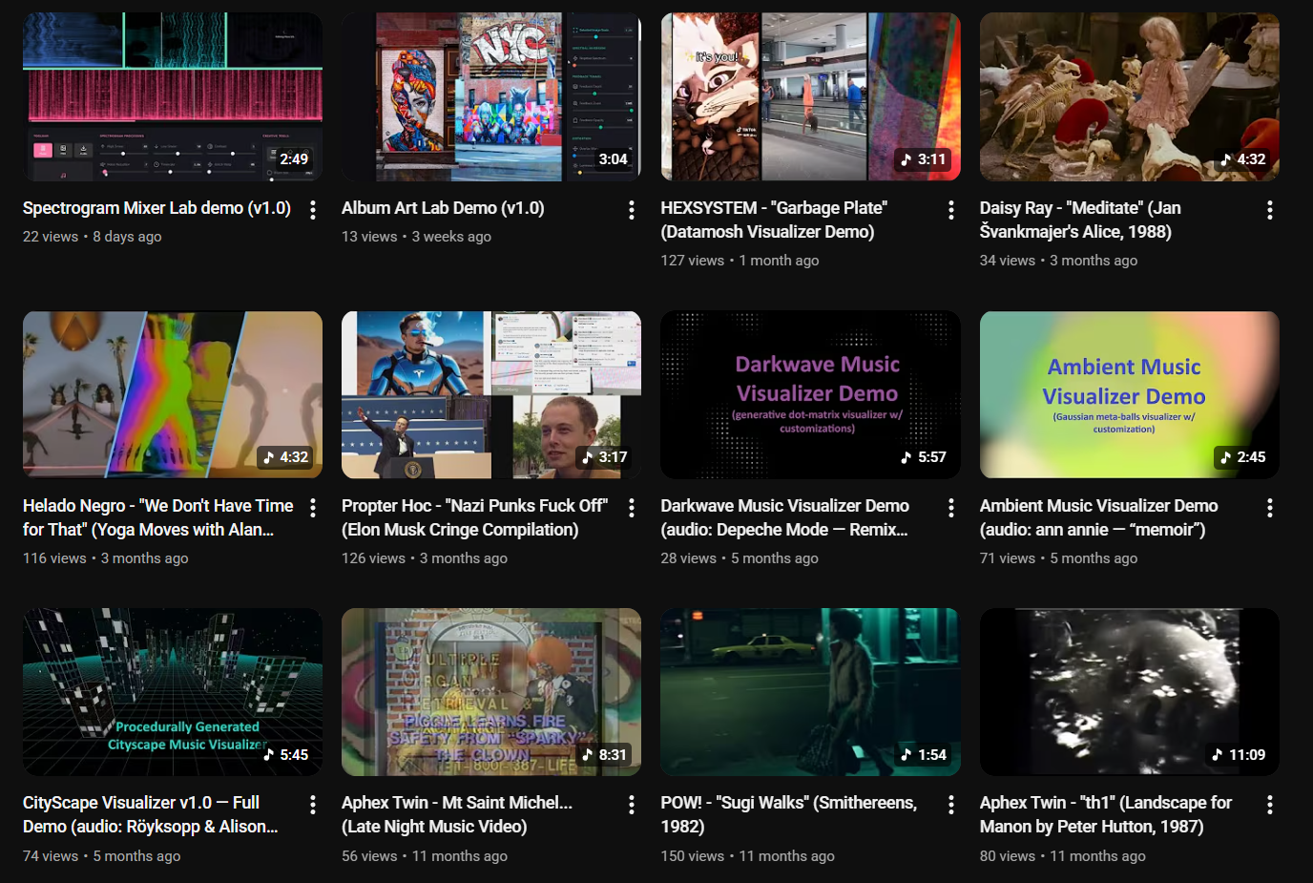Open title HEXSYSTEM Garbage Plate Datamosh Visualizer
Image resolution: width=1313 pixels, height=883 pixels.
[x=774, y=220]
